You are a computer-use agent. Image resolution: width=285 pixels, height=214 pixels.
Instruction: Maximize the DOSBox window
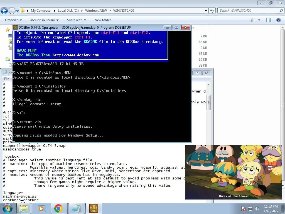click(x=176, y=28)
